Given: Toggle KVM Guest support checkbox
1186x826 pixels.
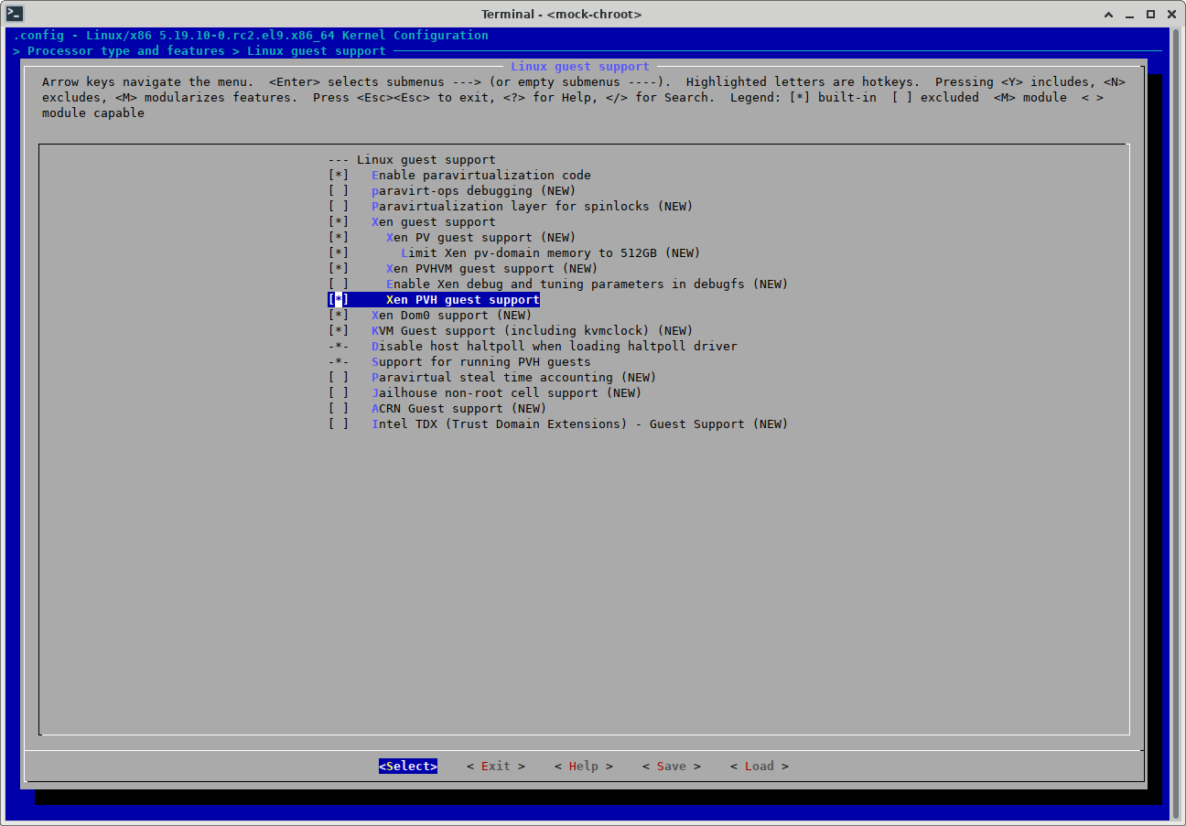Looking at the screenshot, I should (339, 330).
